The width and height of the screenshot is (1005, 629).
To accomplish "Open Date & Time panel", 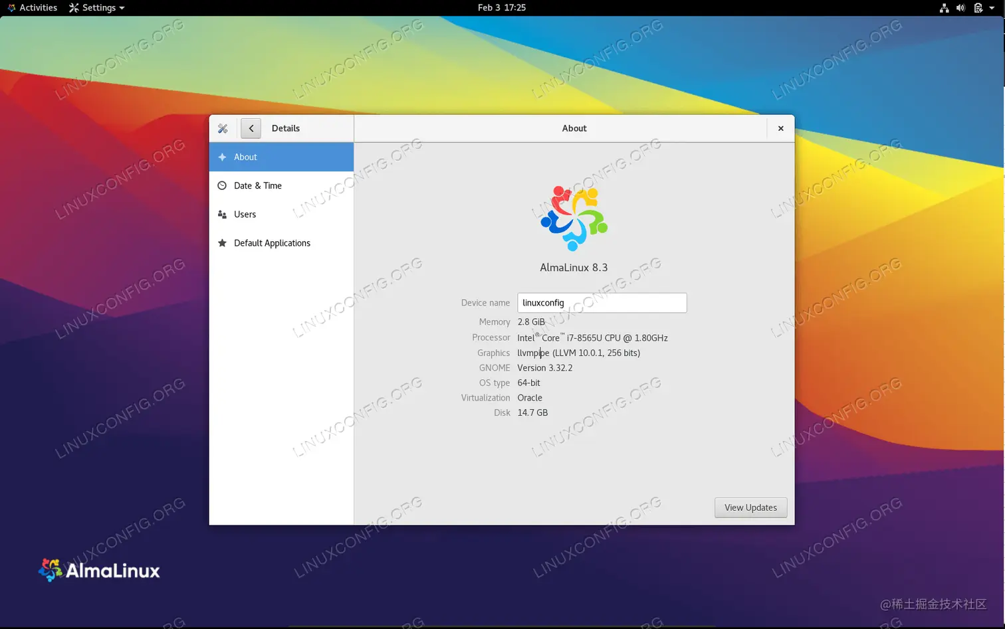I will pos(281,186).
